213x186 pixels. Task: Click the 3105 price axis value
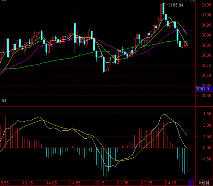point(206,5)
